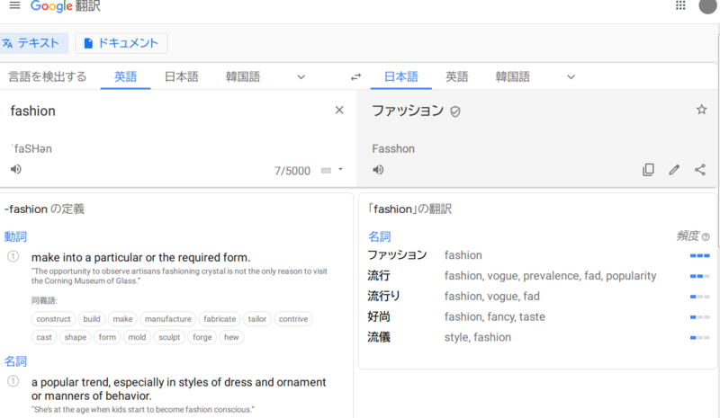Image resolution: width=720 pixels, height=418 pixels.
Task: Clear the source text with the X
Action: 339,111
